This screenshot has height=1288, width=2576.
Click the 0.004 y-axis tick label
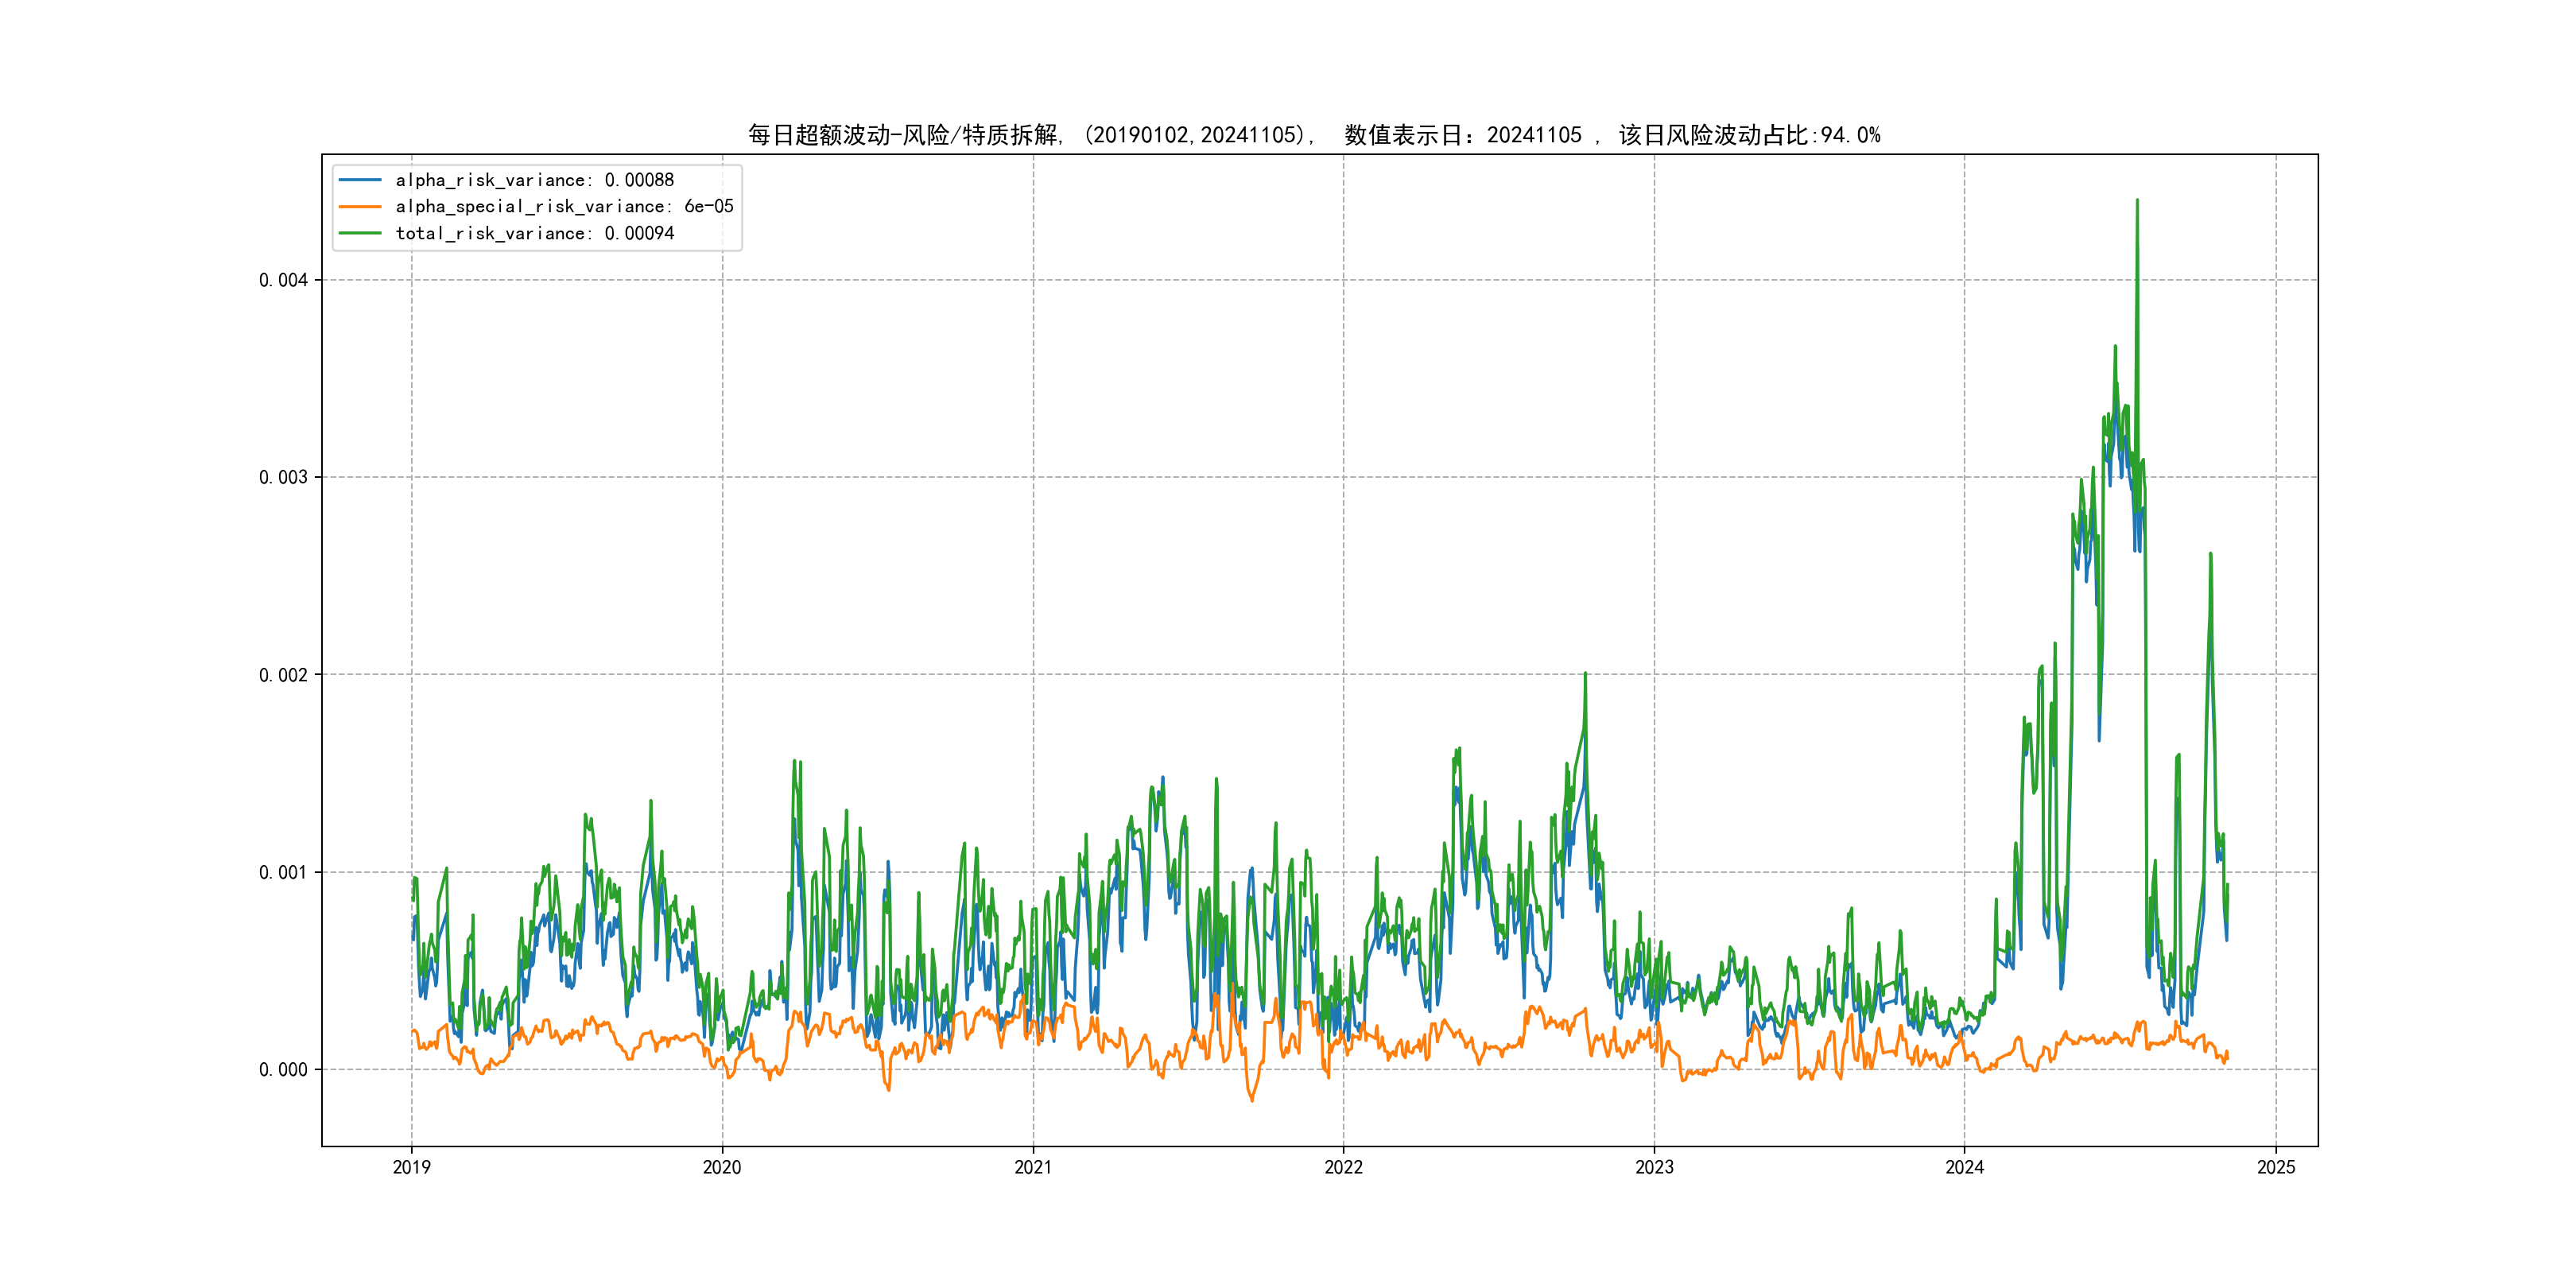tap(283, 280)
